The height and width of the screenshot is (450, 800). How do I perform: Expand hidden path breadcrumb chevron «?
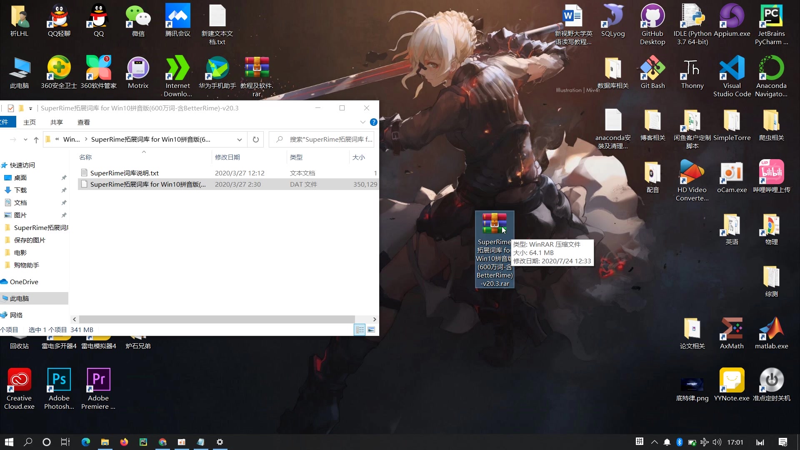pyautogui.click(x=57, y=140)
